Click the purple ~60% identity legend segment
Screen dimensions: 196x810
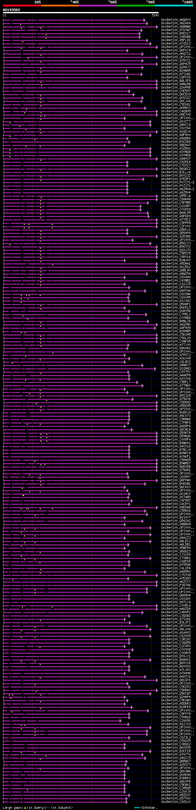coord(98,6)
